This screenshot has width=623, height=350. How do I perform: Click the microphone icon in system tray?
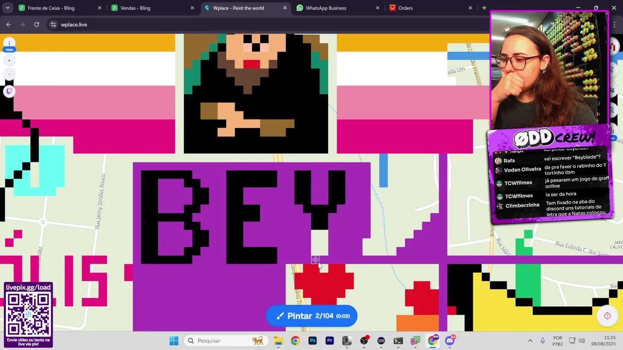coord(543,341)
